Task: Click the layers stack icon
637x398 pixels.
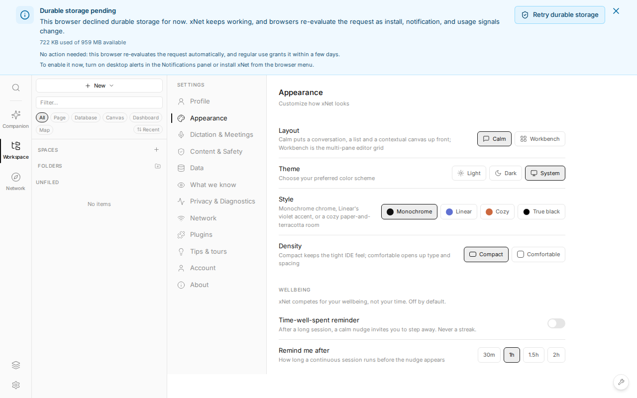Action: pos(16,365)
